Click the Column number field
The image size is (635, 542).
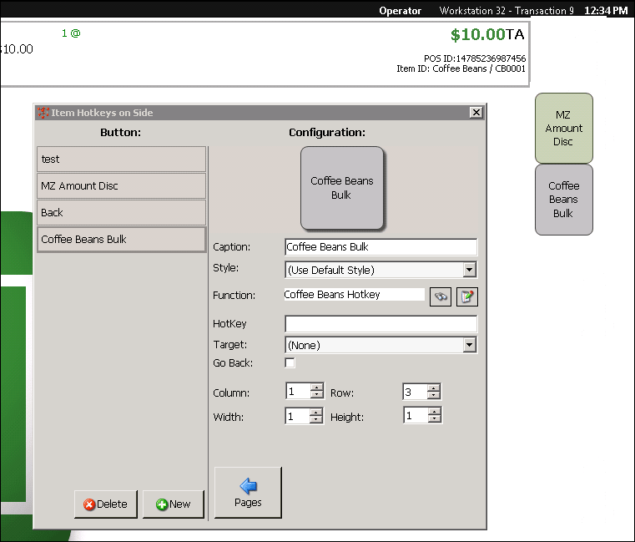(x=299, y=391)
